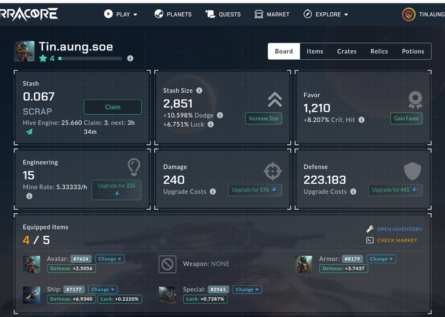This screenshot has height=317, width=445.
Task: Open the Avatar Change dropdown
Action: click(x=110, y=259)
